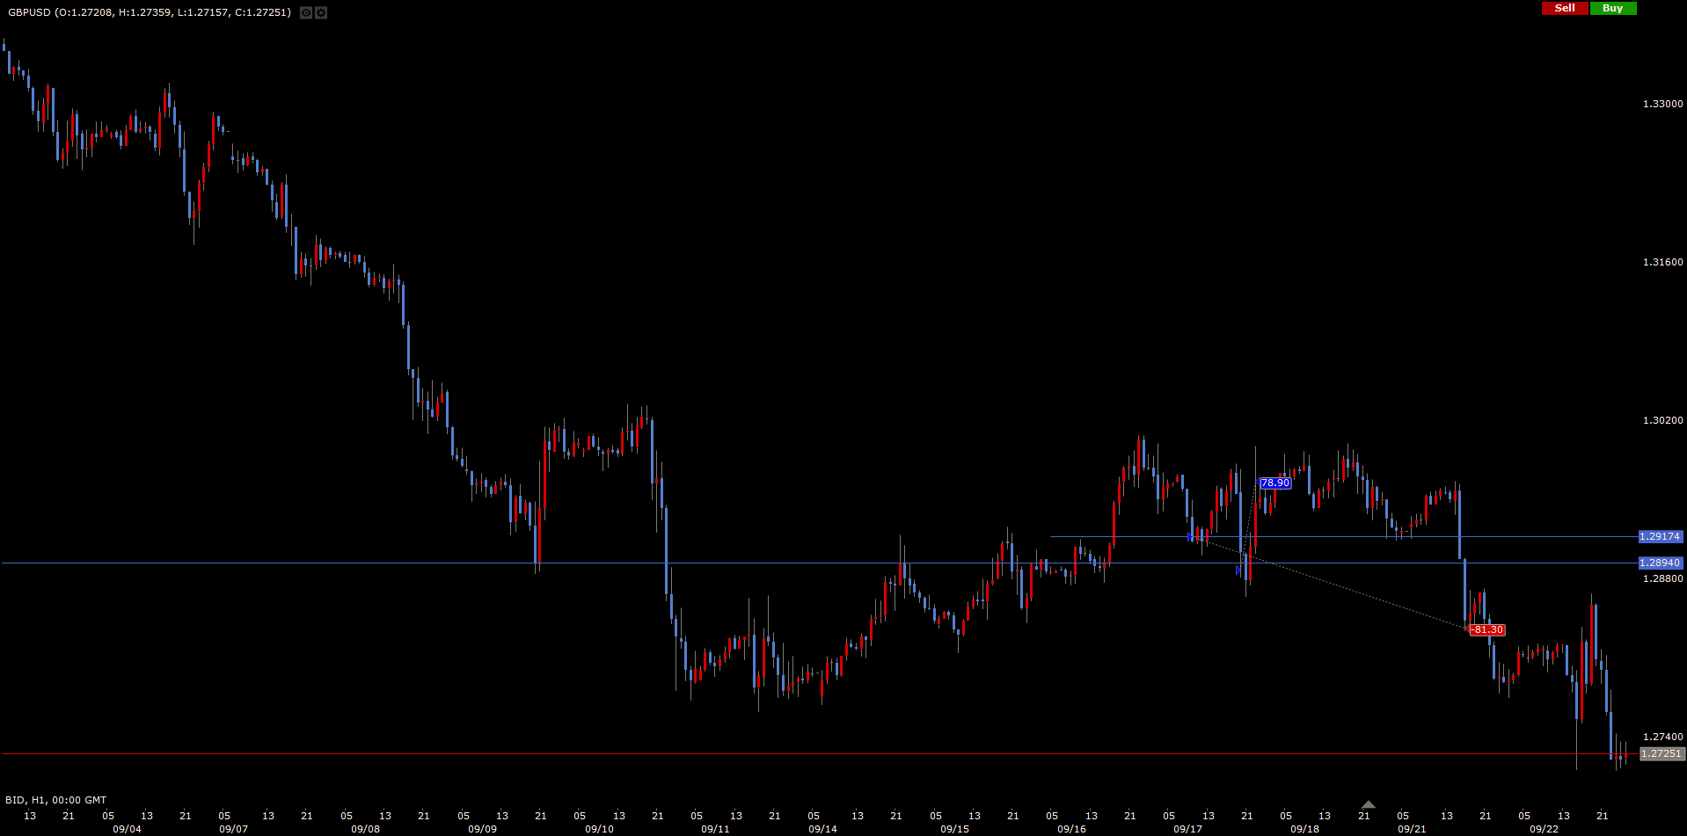Open chart settings via the gear icon
Viewport: 1687px width, 836px height.
321,12
